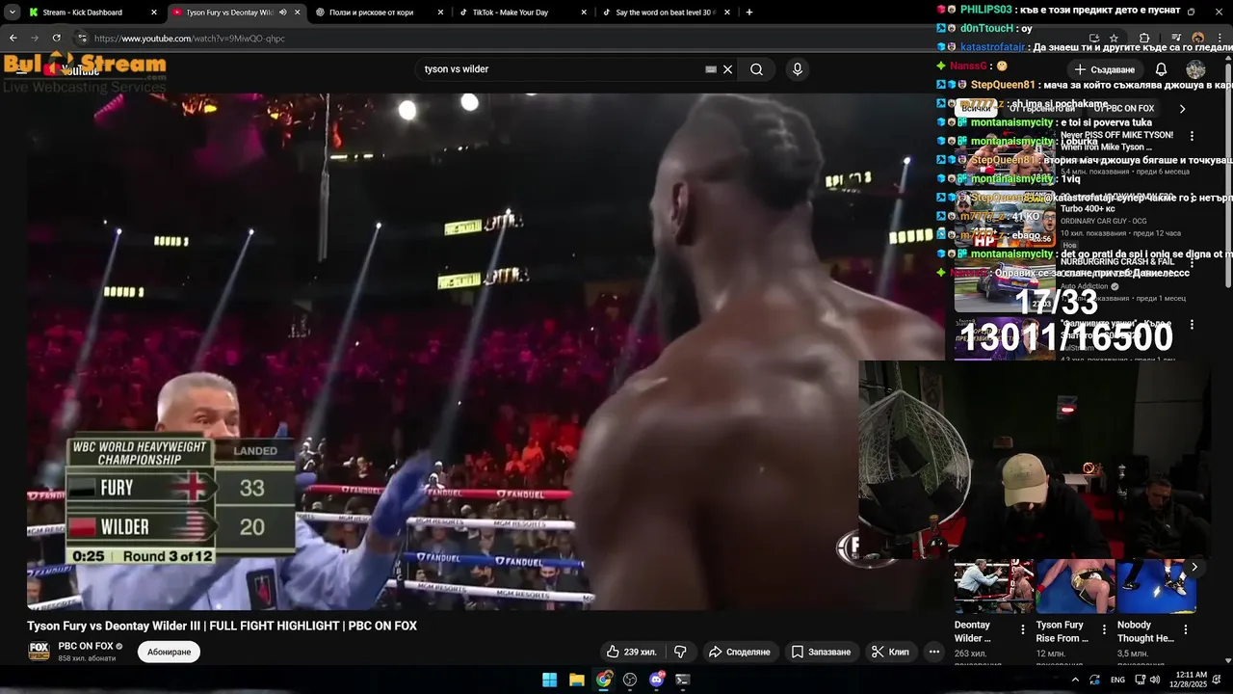This screenshot has width=1233, height=694.
Task: Open options for 'Never PISS OFF MIKE TYSON' video
Action: 1192,136
